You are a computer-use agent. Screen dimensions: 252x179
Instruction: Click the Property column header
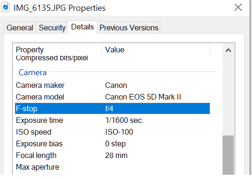58,50
